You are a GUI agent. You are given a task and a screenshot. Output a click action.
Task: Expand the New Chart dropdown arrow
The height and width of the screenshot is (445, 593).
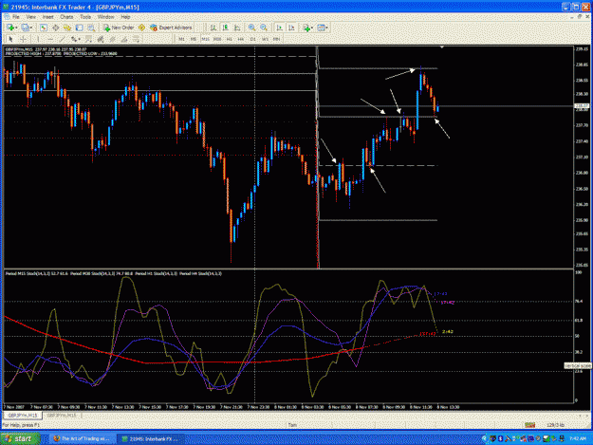click(x=16, y=28)
